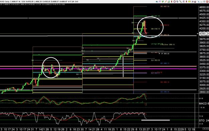The width and height of the screenshot is (209, 131).
Task: Click the 3900.00 price axis label
Action: 204,43
